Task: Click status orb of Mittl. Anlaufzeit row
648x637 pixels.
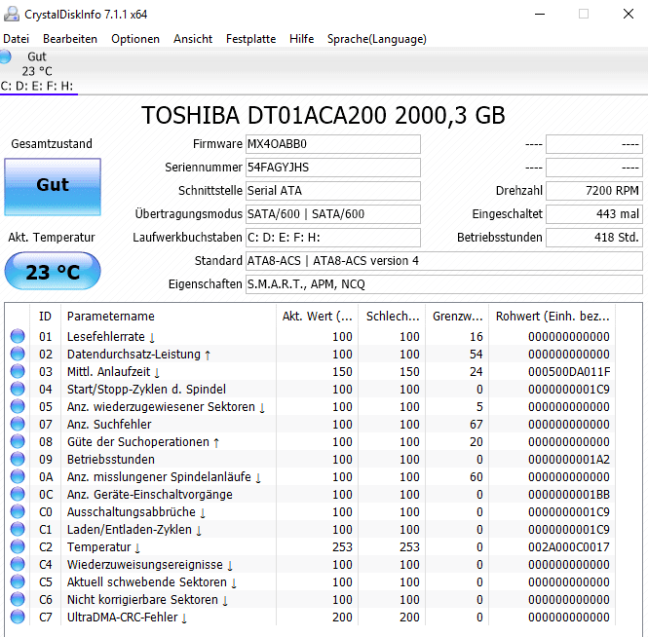Action: tap(18, 371)
